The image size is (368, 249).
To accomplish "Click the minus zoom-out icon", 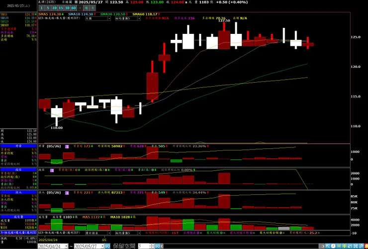I will pyautogui.click(x=339, y=246).
